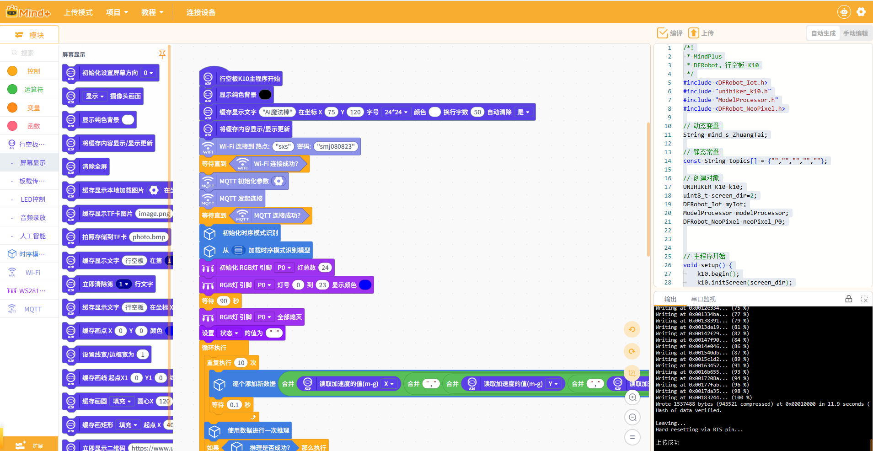The width and height of the screenshot is (873, 451).
Task: Open the 扩展 extensions button at bottom left
Action: 29,445
